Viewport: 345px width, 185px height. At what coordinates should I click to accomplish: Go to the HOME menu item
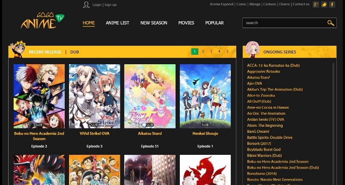89,23
